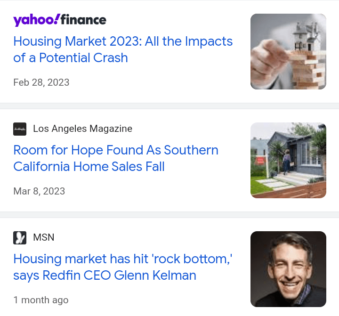This screenshot has width=339, height=316.
Task: Click the MSN butterfly source icon
Action: [20, 237]
